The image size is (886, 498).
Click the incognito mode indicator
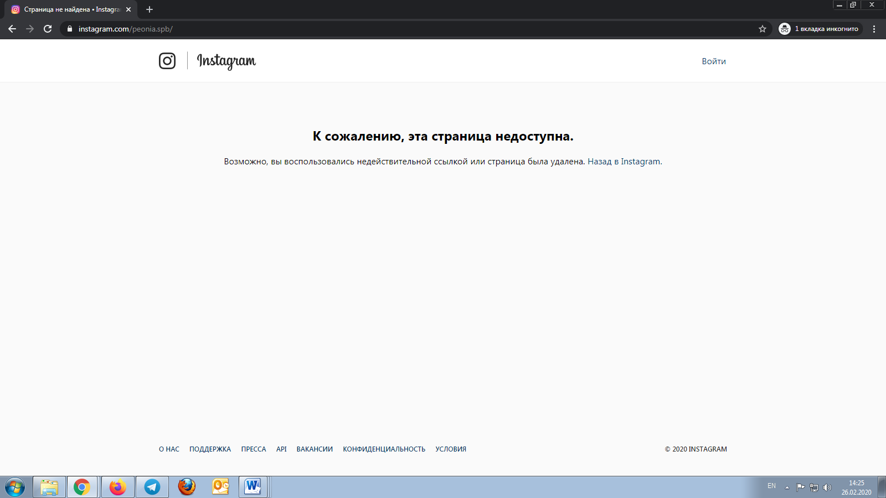coord(820,29)
